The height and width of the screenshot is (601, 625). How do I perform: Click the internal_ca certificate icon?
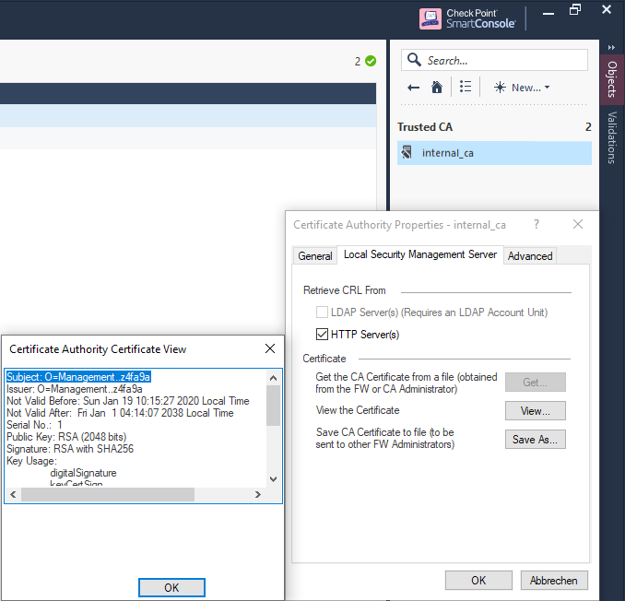[407, 153]
